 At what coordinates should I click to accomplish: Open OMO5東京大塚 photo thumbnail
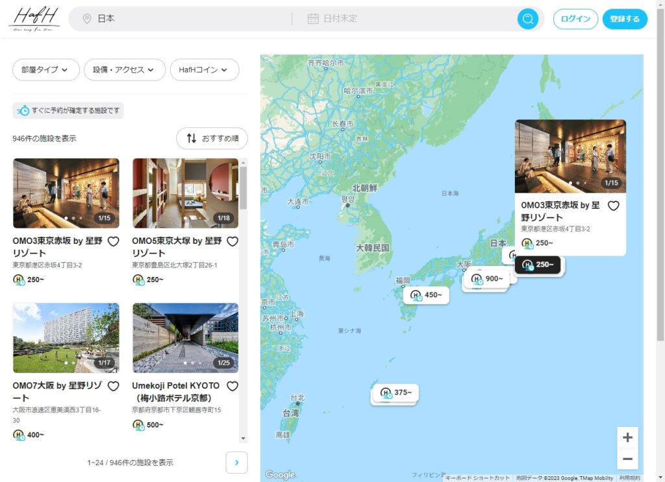pyautogui.click(x=185, y=193)
